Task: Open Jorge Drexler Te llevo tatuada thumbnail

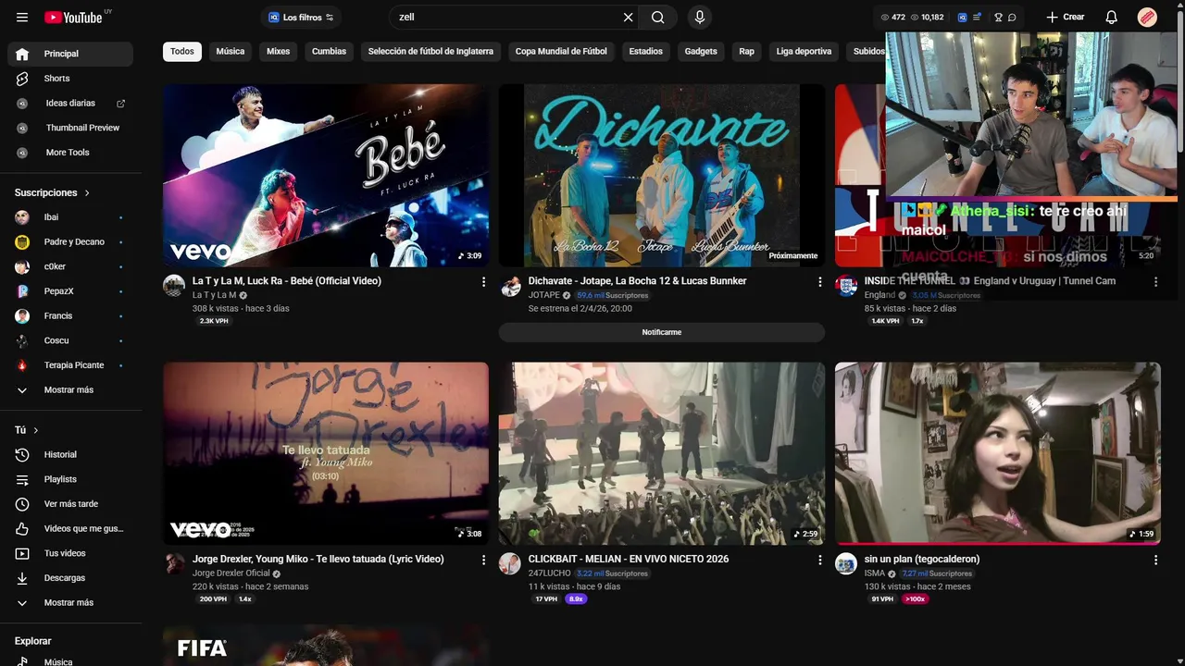Action: (326, 453)
